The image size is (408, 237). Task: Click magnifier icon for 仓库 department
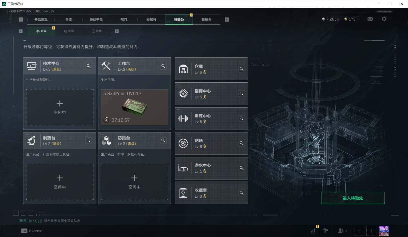[x=241, y=69]
